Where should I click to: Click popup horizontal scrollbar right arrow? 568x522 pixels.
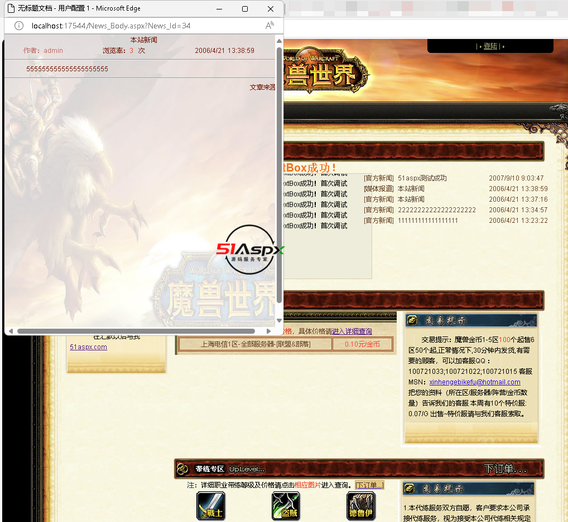(268, 331)
